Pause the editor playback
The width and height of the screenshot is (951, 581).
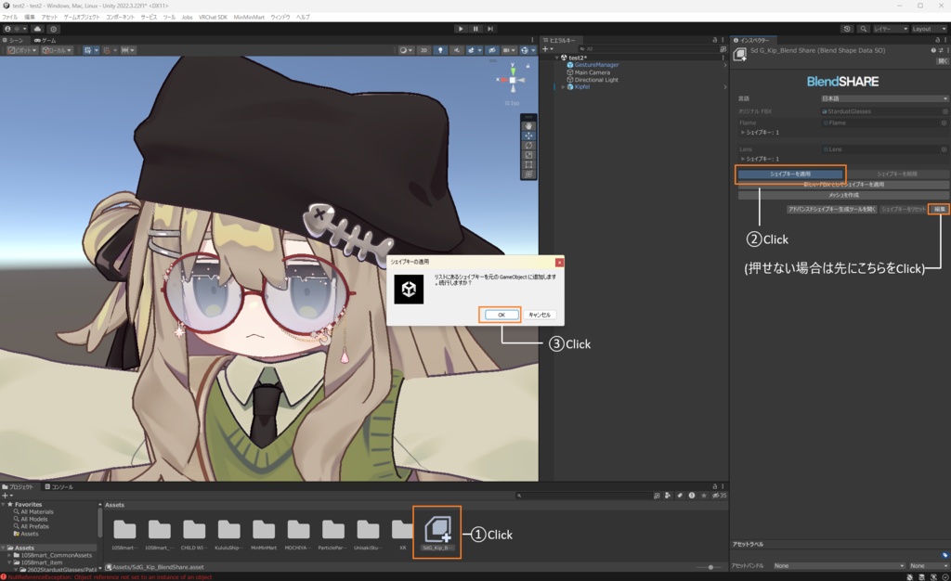pyautogui.click(x=475, y=29)
